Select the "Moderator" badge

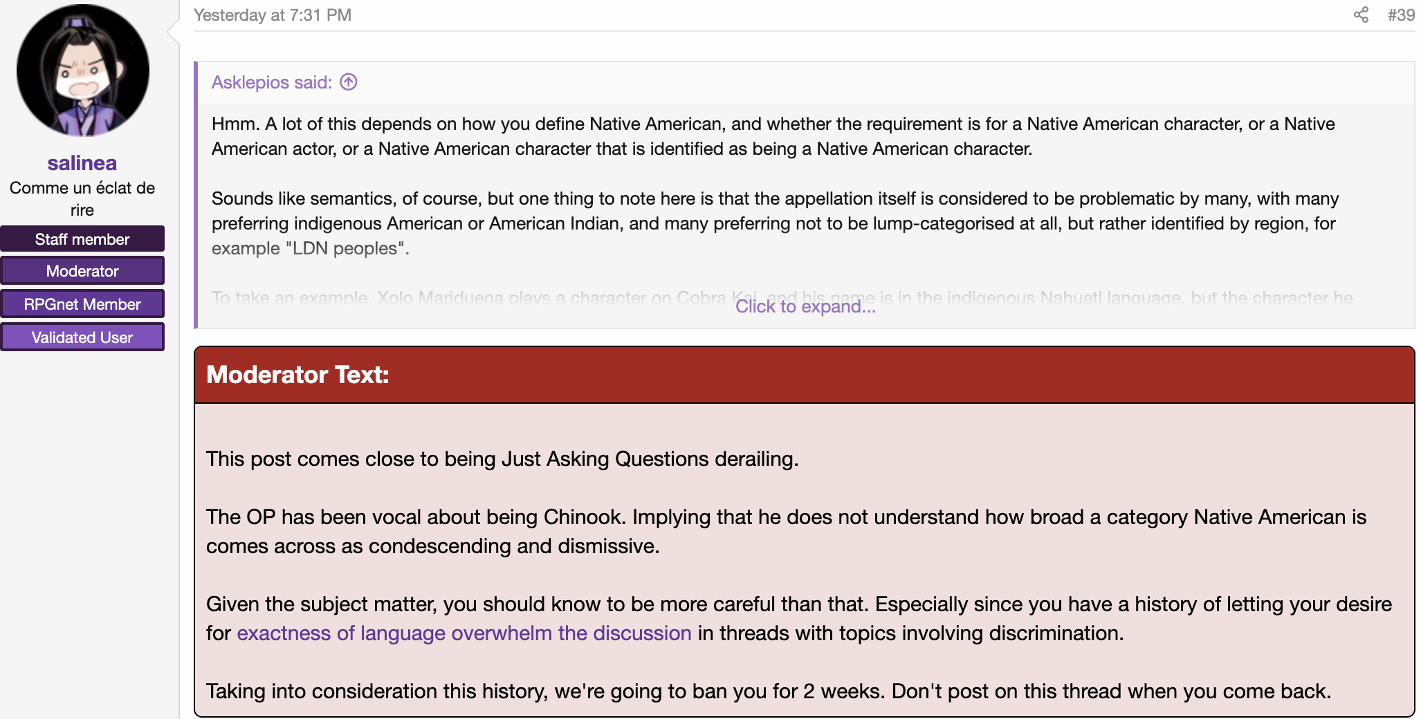(82, 271)
